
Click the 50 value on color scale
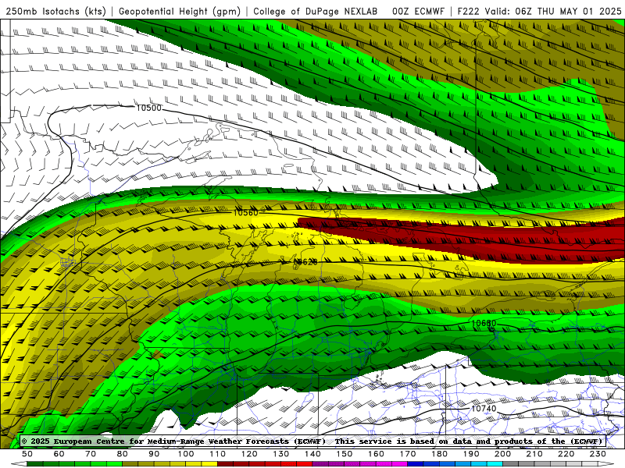tap(27, 454)
